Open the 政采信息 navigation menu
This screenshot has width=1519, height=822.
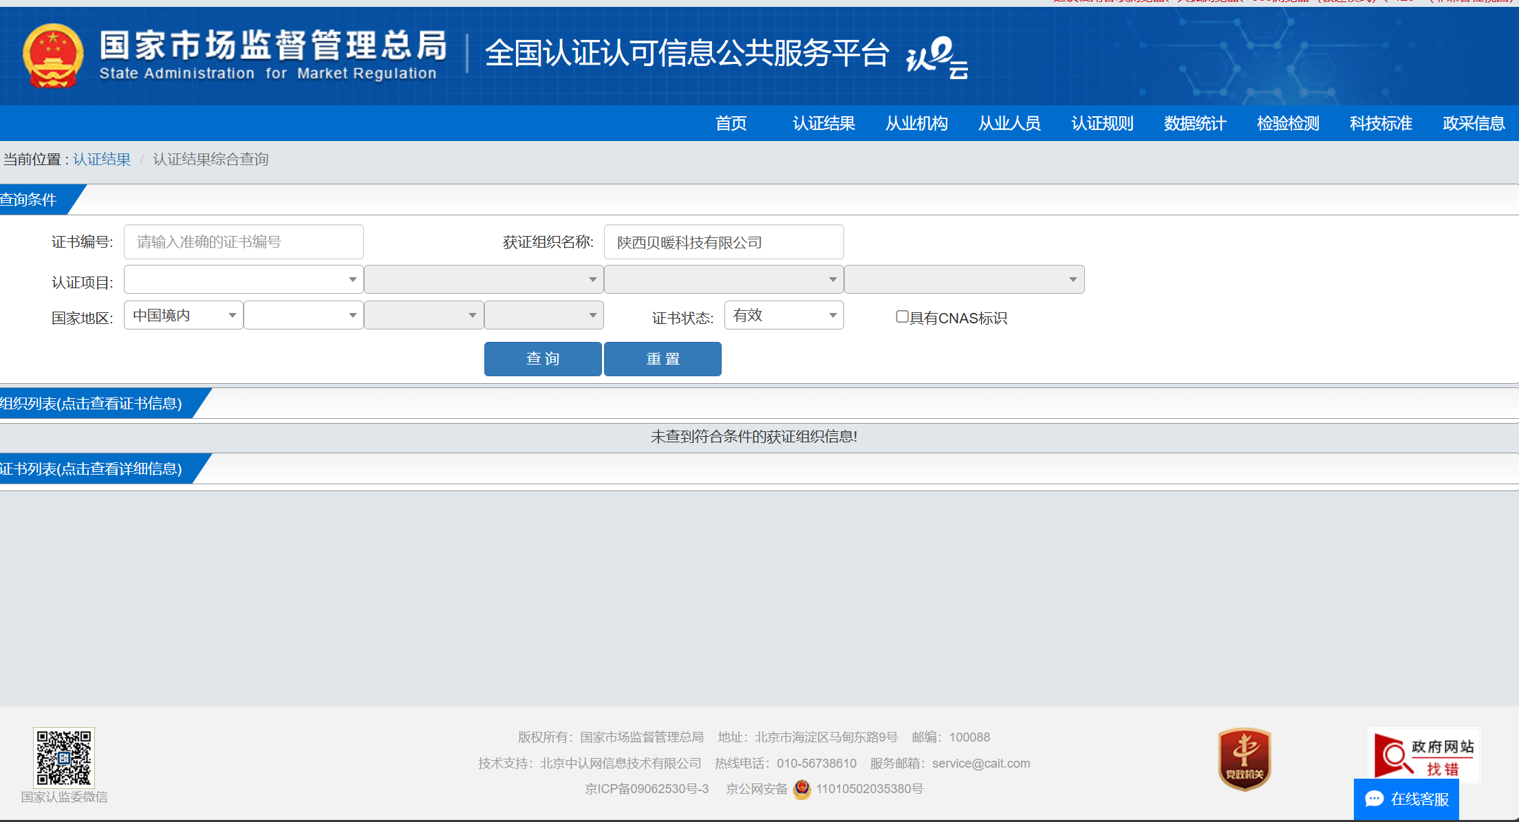1474,123
